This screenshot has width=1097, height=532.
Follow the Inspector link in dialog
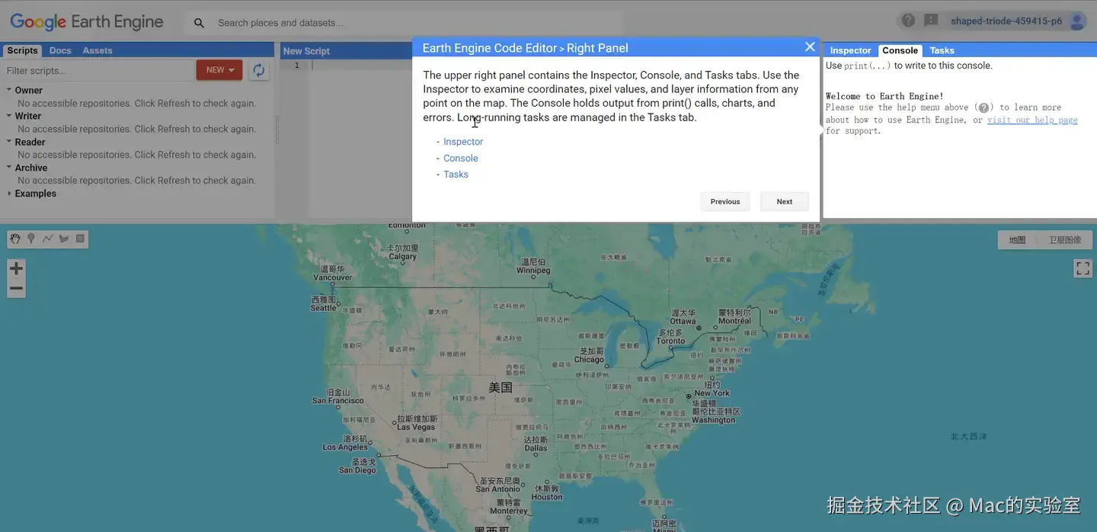point(463,142)
